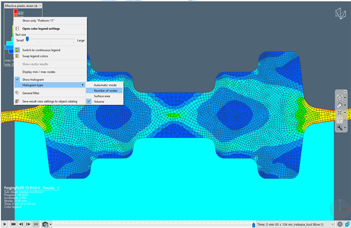Step one increment forward
This screenshot has height=228, width=351.
[x=29, y=224]
